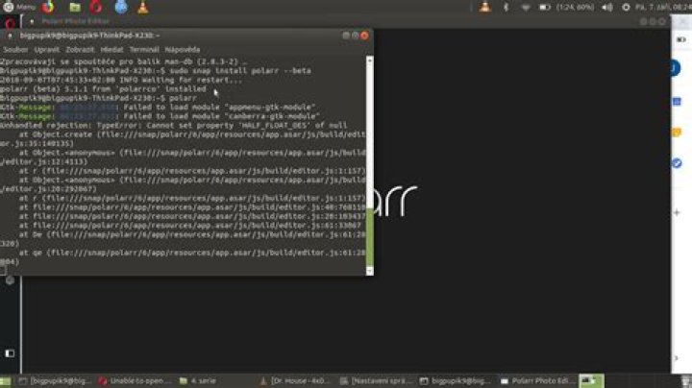Screen dimensions: 692x388
Task: Switch to 'Dr. House' VLC taskbar entry
Action: tap(294, 381)
